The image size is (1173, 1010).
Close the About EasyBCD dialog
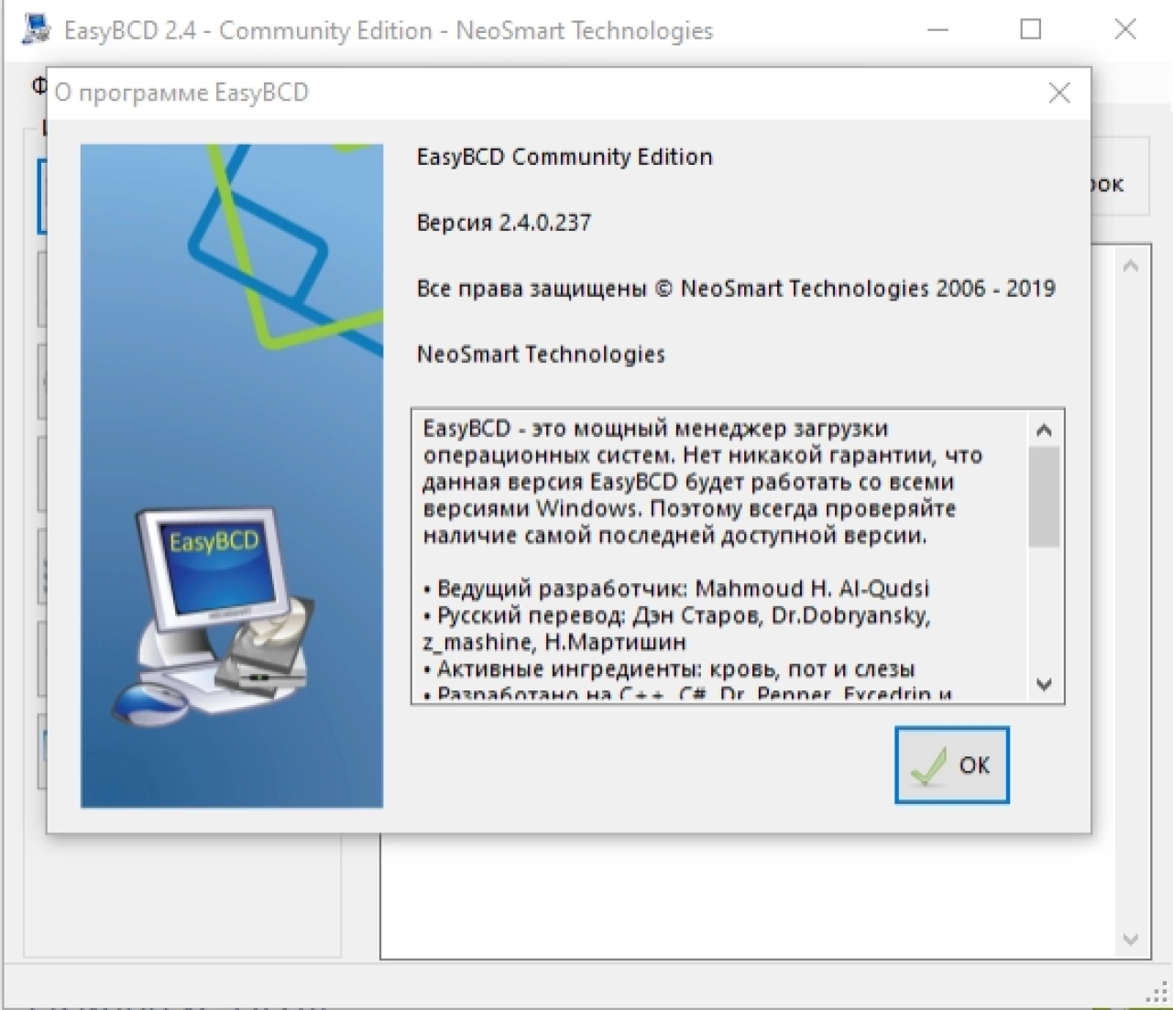coord(1059,92)
